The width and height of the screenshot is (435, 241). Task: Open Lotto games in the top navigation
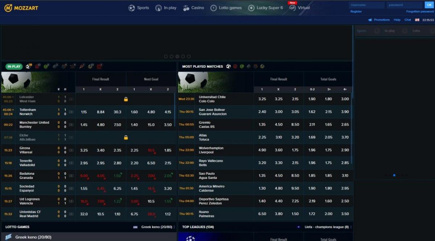tap(226, 8)
